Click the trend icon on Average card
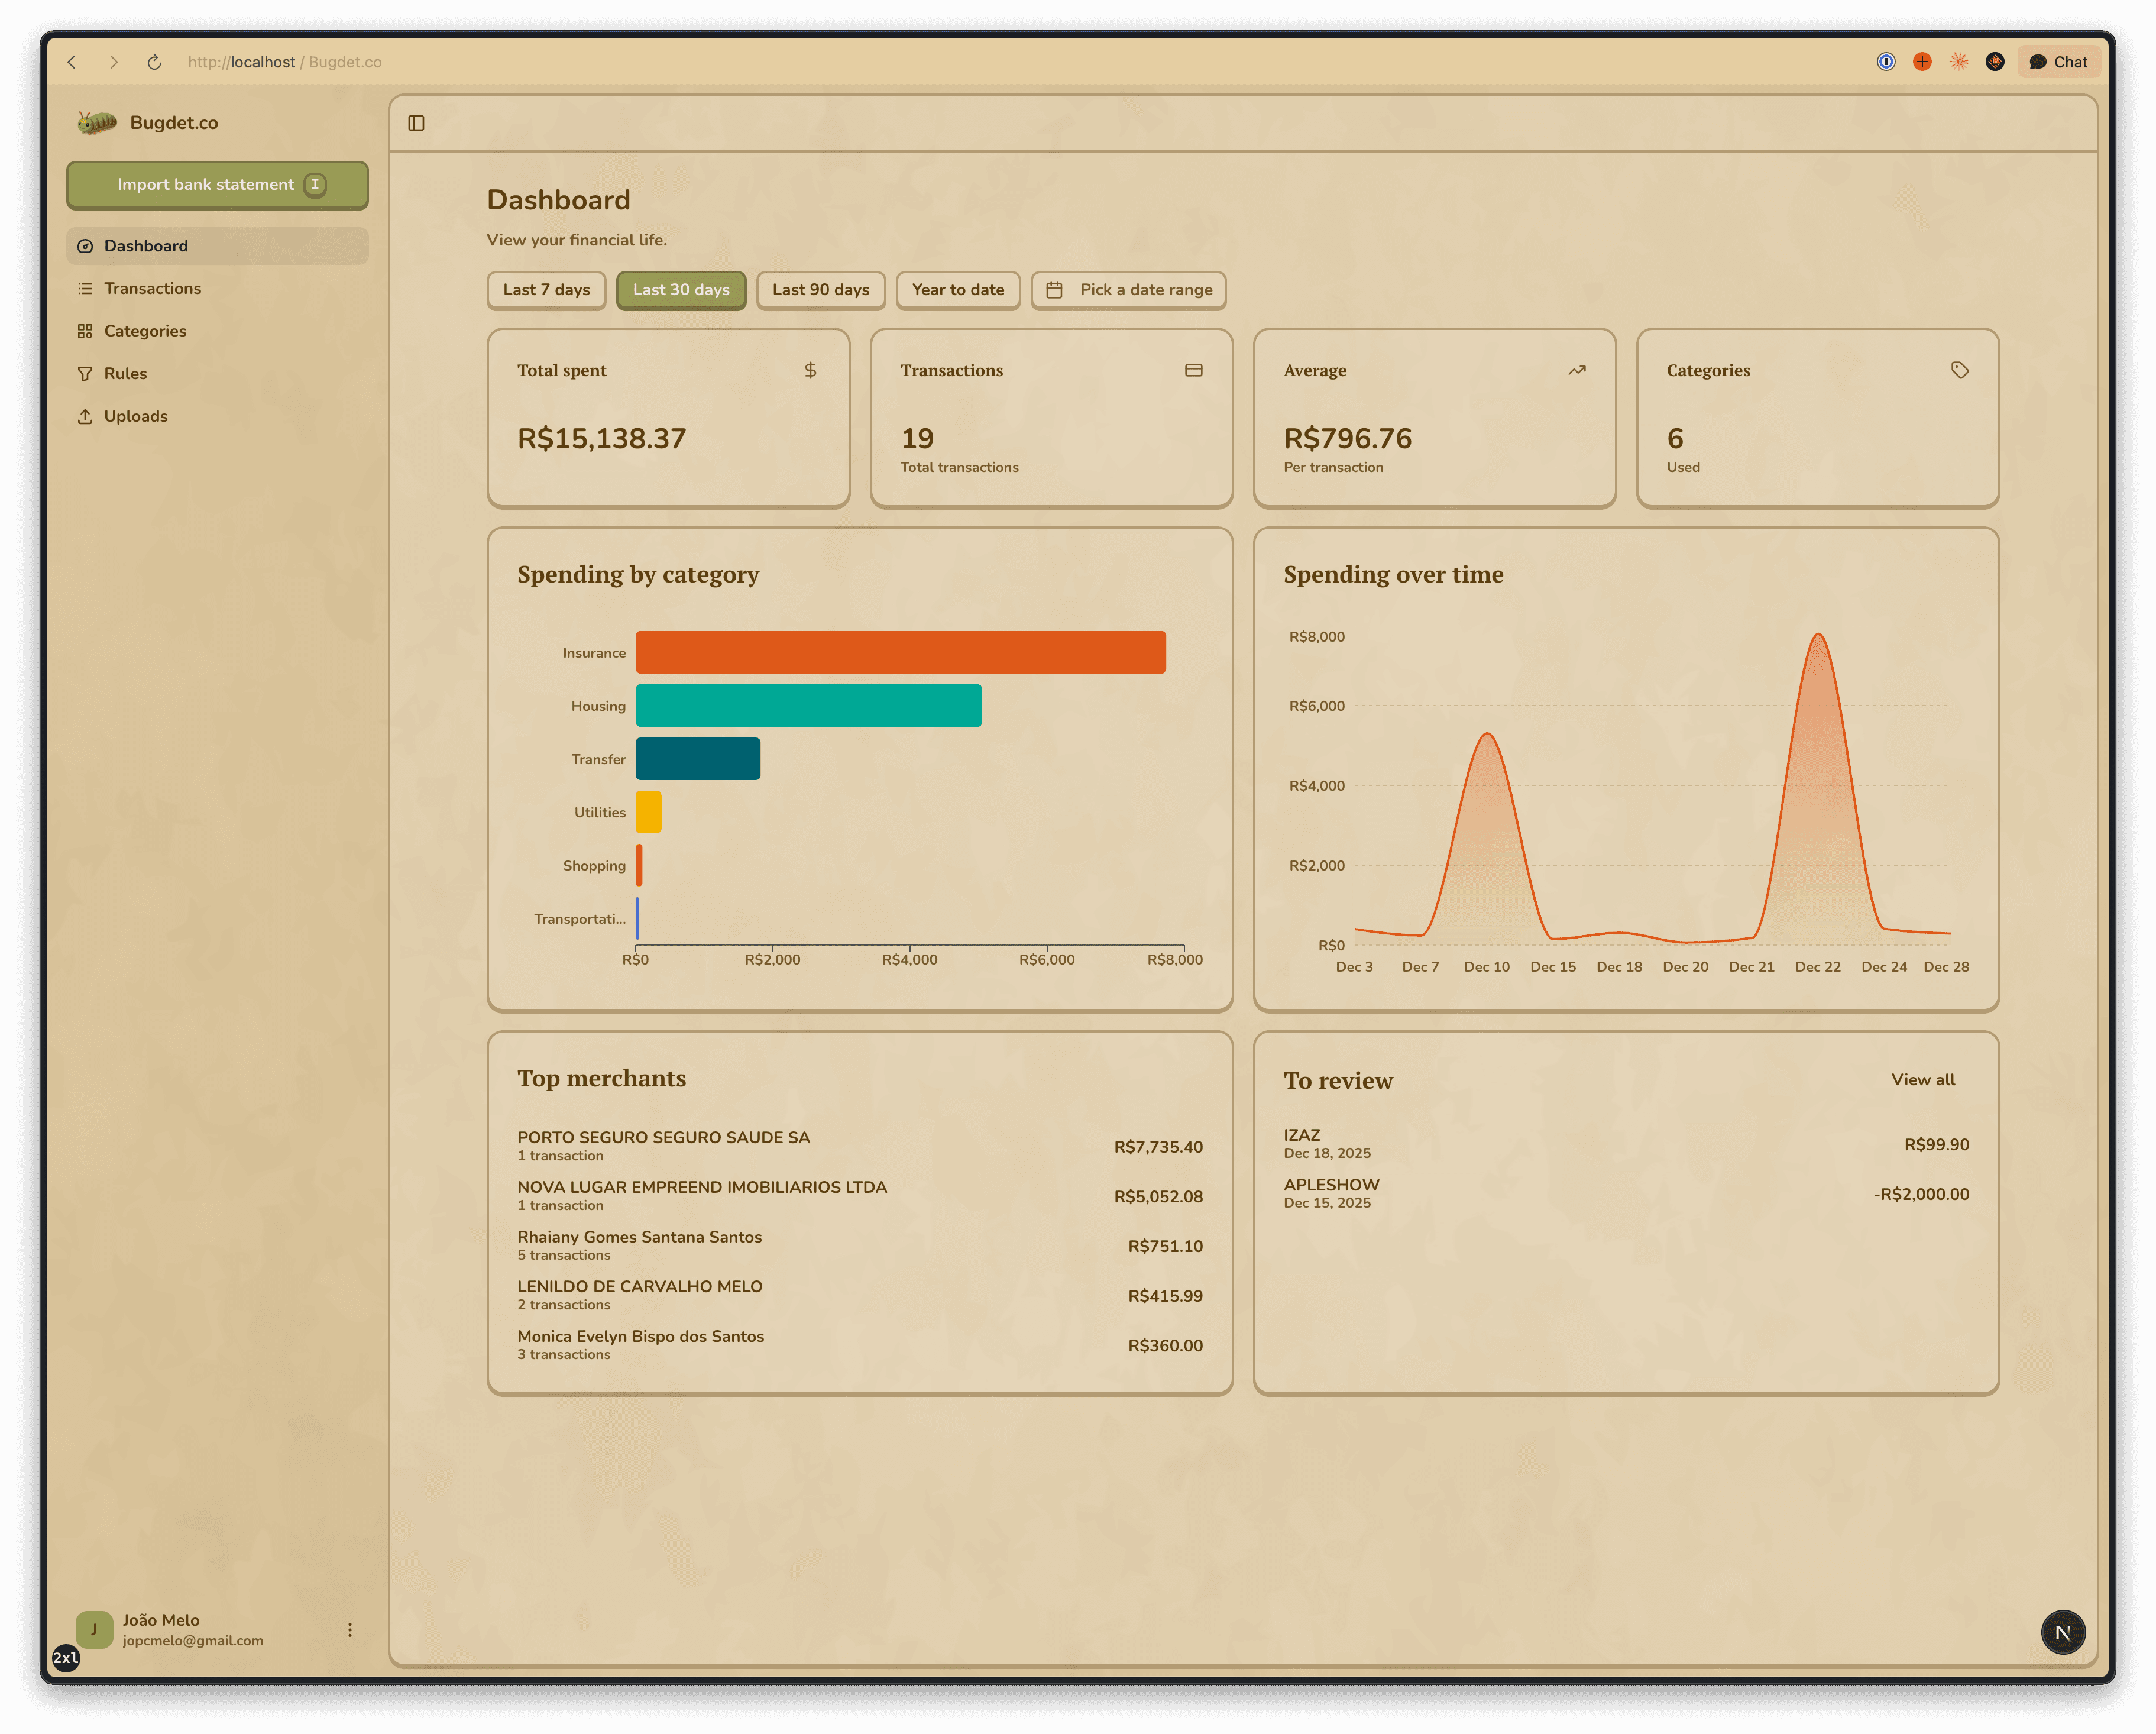This screenshot has height=1734, width=2156. (1576, 369)
